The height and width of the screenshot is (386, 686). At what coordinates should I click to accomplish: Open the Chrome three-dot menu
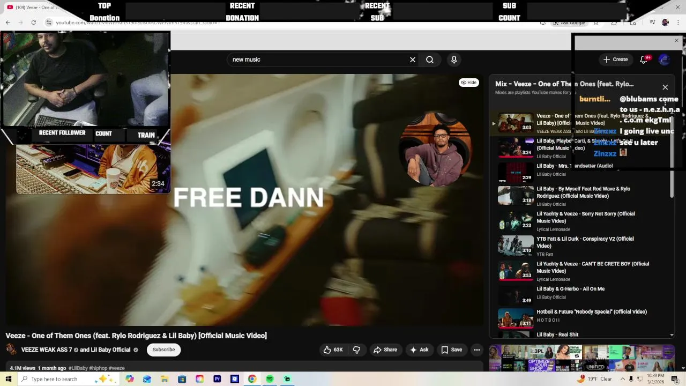tap(678, 23)
